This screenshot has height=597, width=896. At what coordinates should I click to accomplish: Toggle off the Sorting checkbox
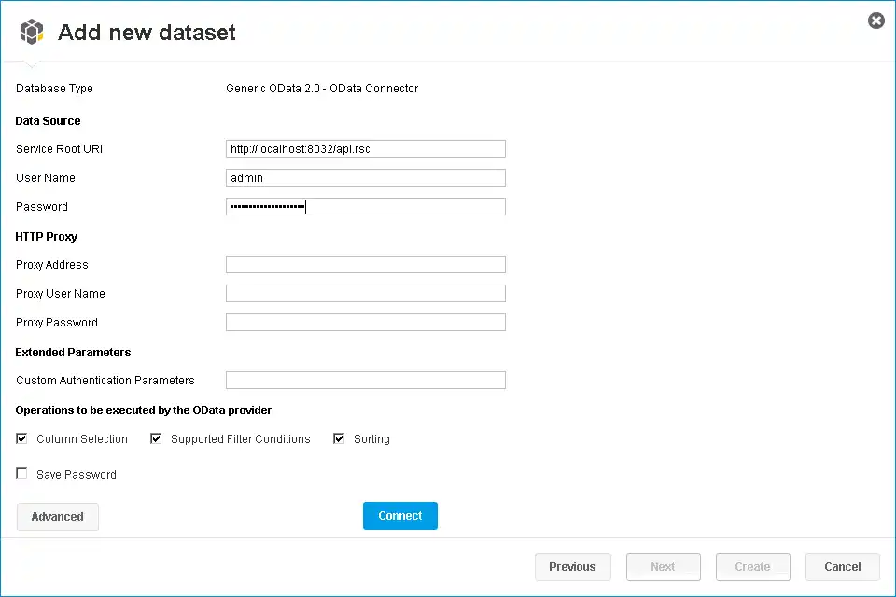[339, 437]
